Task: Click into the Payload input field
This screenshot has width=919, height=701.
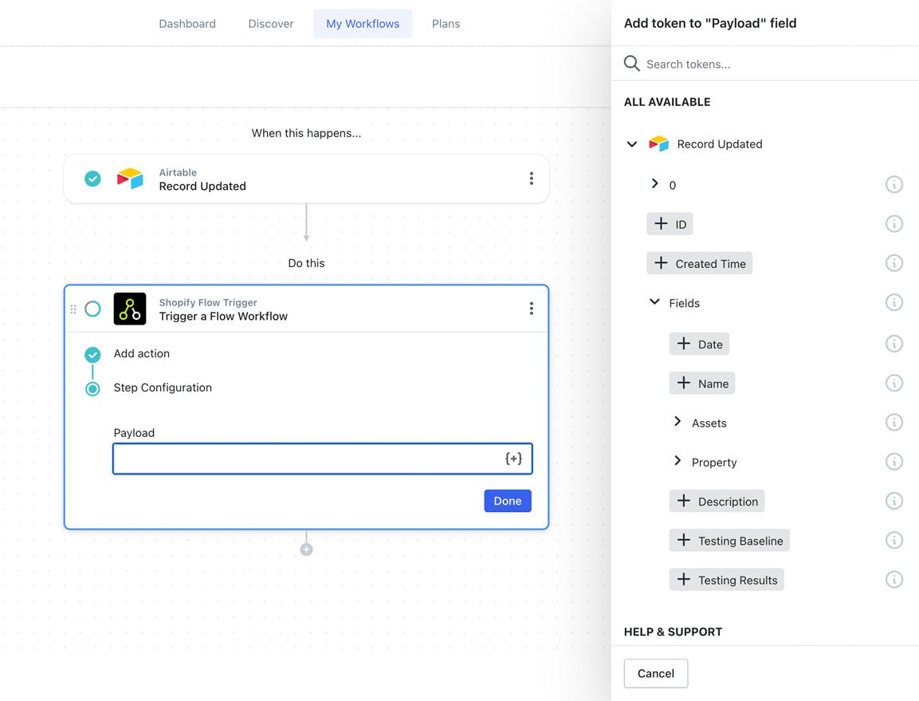Action: click(322, 459)
